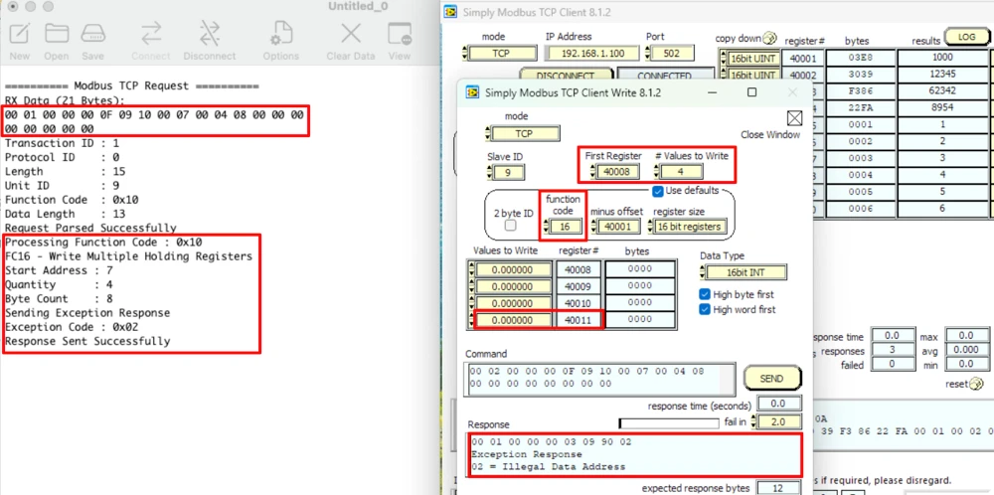Viewport: 994px width, 495px height.
Task: Click the copy down round icon
Action: [769, 38]
